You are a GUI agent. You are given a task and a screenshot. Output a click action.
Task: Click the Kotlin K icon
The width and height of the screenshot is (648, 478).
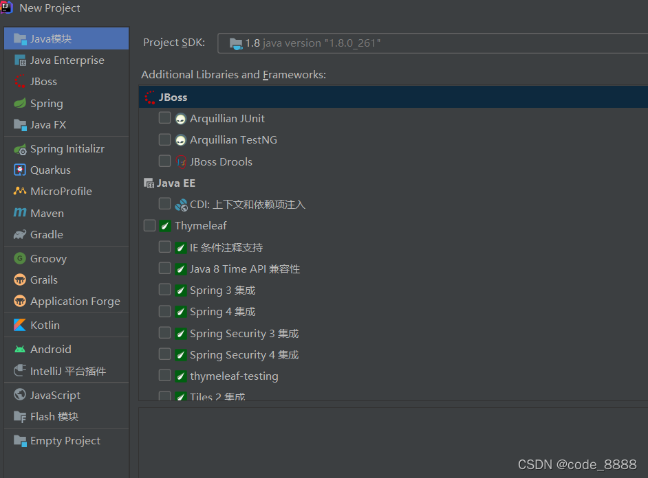pyautogui.click(x=20, y=325)
